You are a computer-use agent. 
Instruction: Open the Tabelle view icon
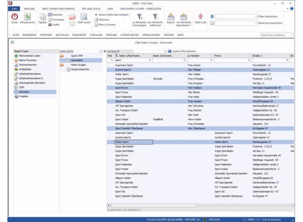(x=42, y=17)
